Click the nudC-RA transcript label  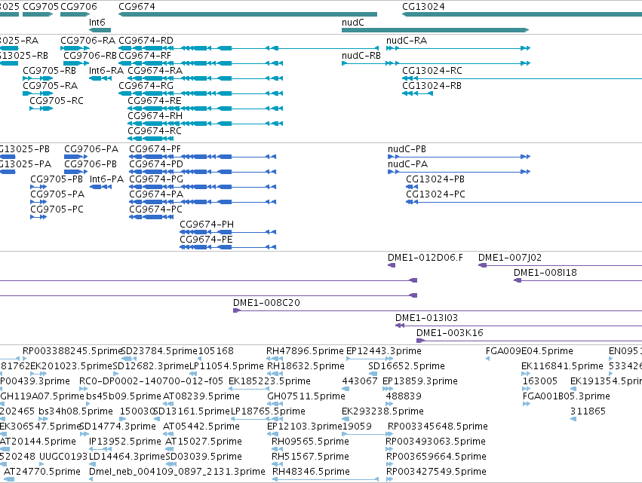[407, 41]
